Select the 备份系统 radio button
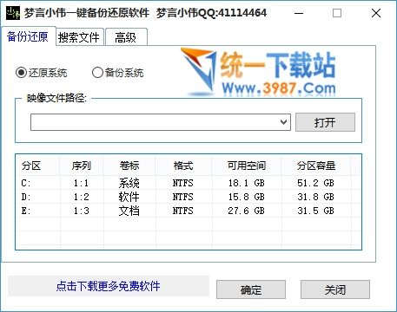Screen dimensions: 397x312 point(97,73)
